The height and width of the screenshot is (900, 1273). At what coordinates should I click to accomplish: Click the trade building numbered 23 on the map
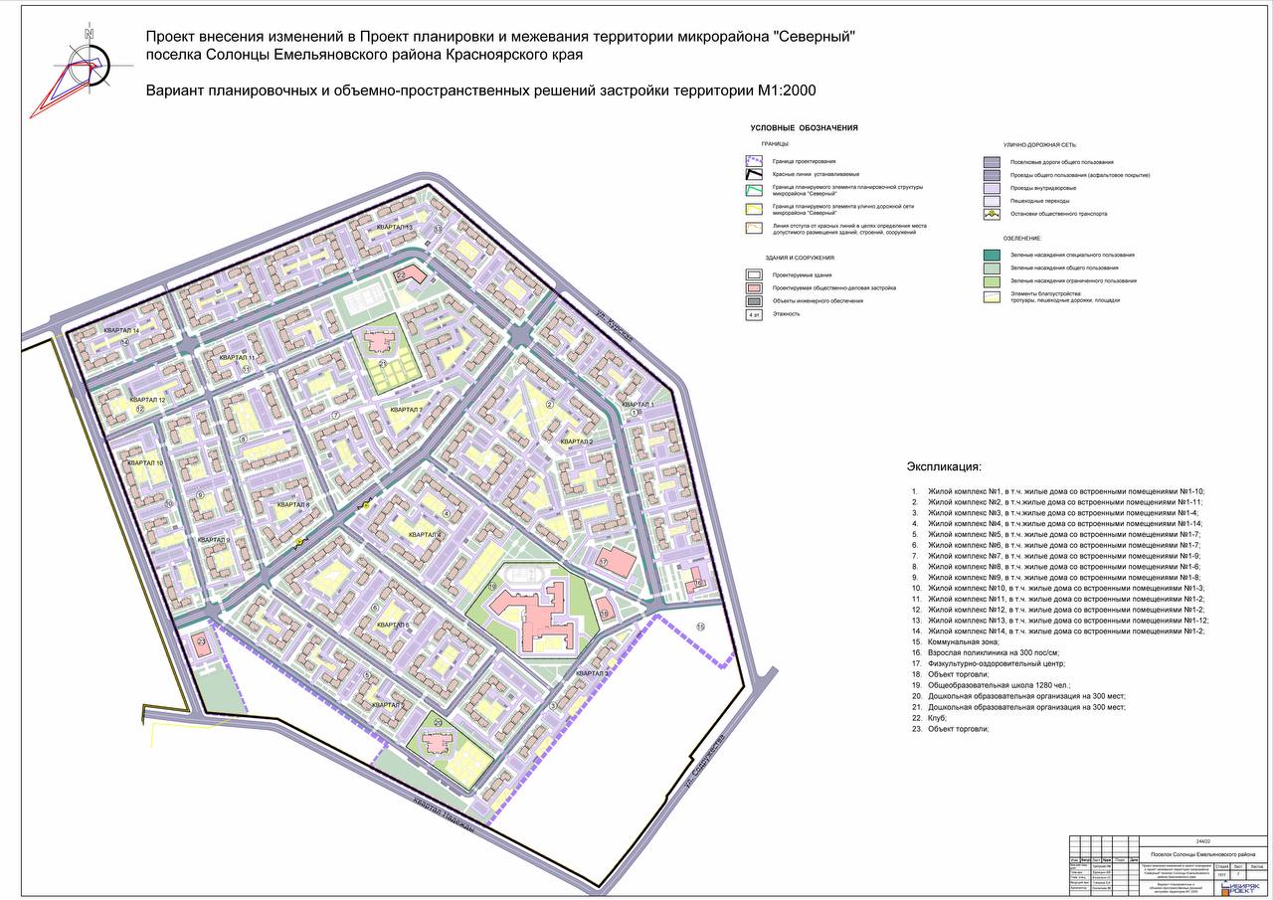[x=200, y=642]
